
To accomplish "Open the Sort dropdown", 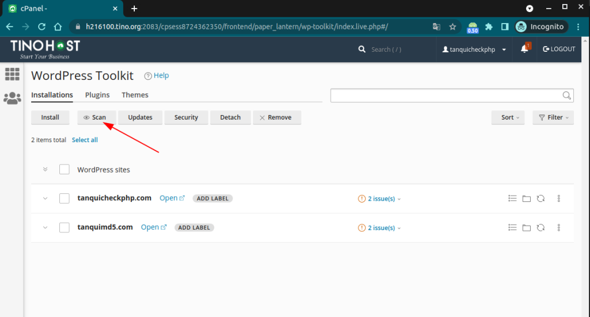I will pos(508,117).
